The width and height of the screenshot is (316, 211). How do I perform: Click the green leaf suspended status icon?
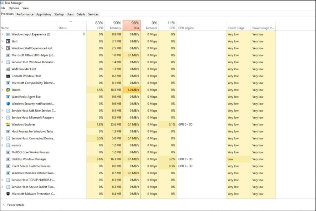pos(84,35)
